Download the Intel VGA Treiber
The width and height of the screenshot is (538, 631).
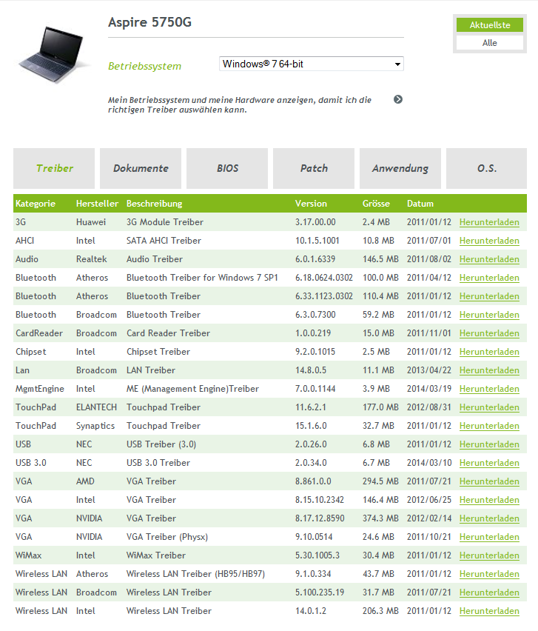(489, 500)
